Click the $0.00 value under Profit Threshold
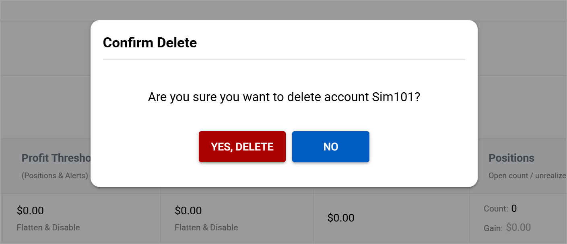Image resolution: width=567 pixels, height=244 pixels. 30,211
